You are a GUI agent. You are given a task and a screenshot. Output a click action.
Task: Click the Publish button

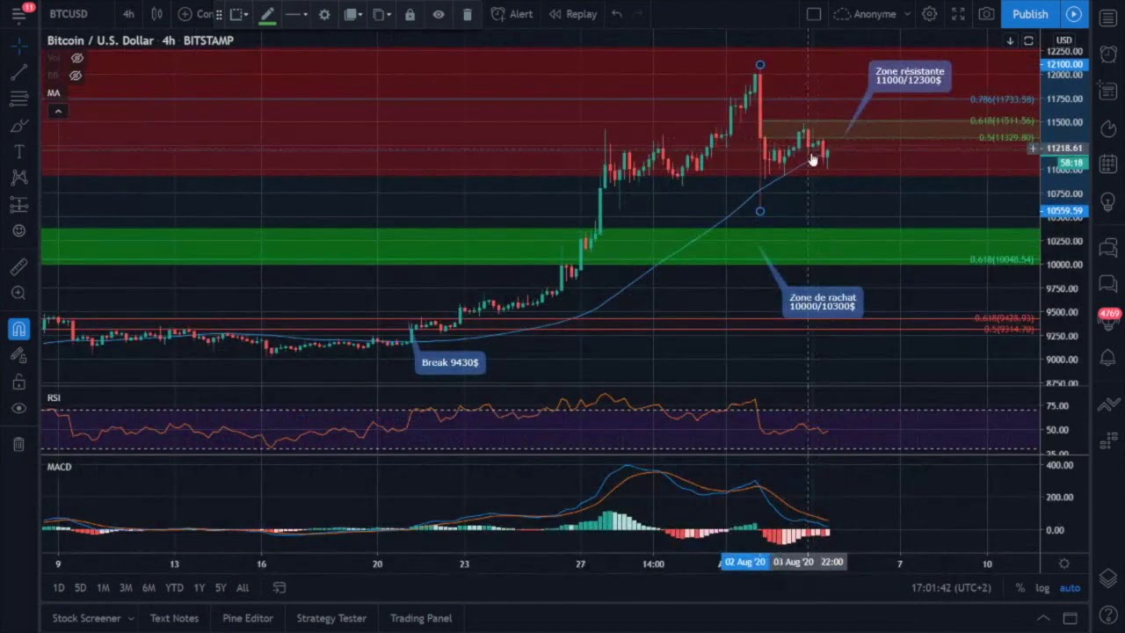pyautogui.click(x=1030, y=14)
